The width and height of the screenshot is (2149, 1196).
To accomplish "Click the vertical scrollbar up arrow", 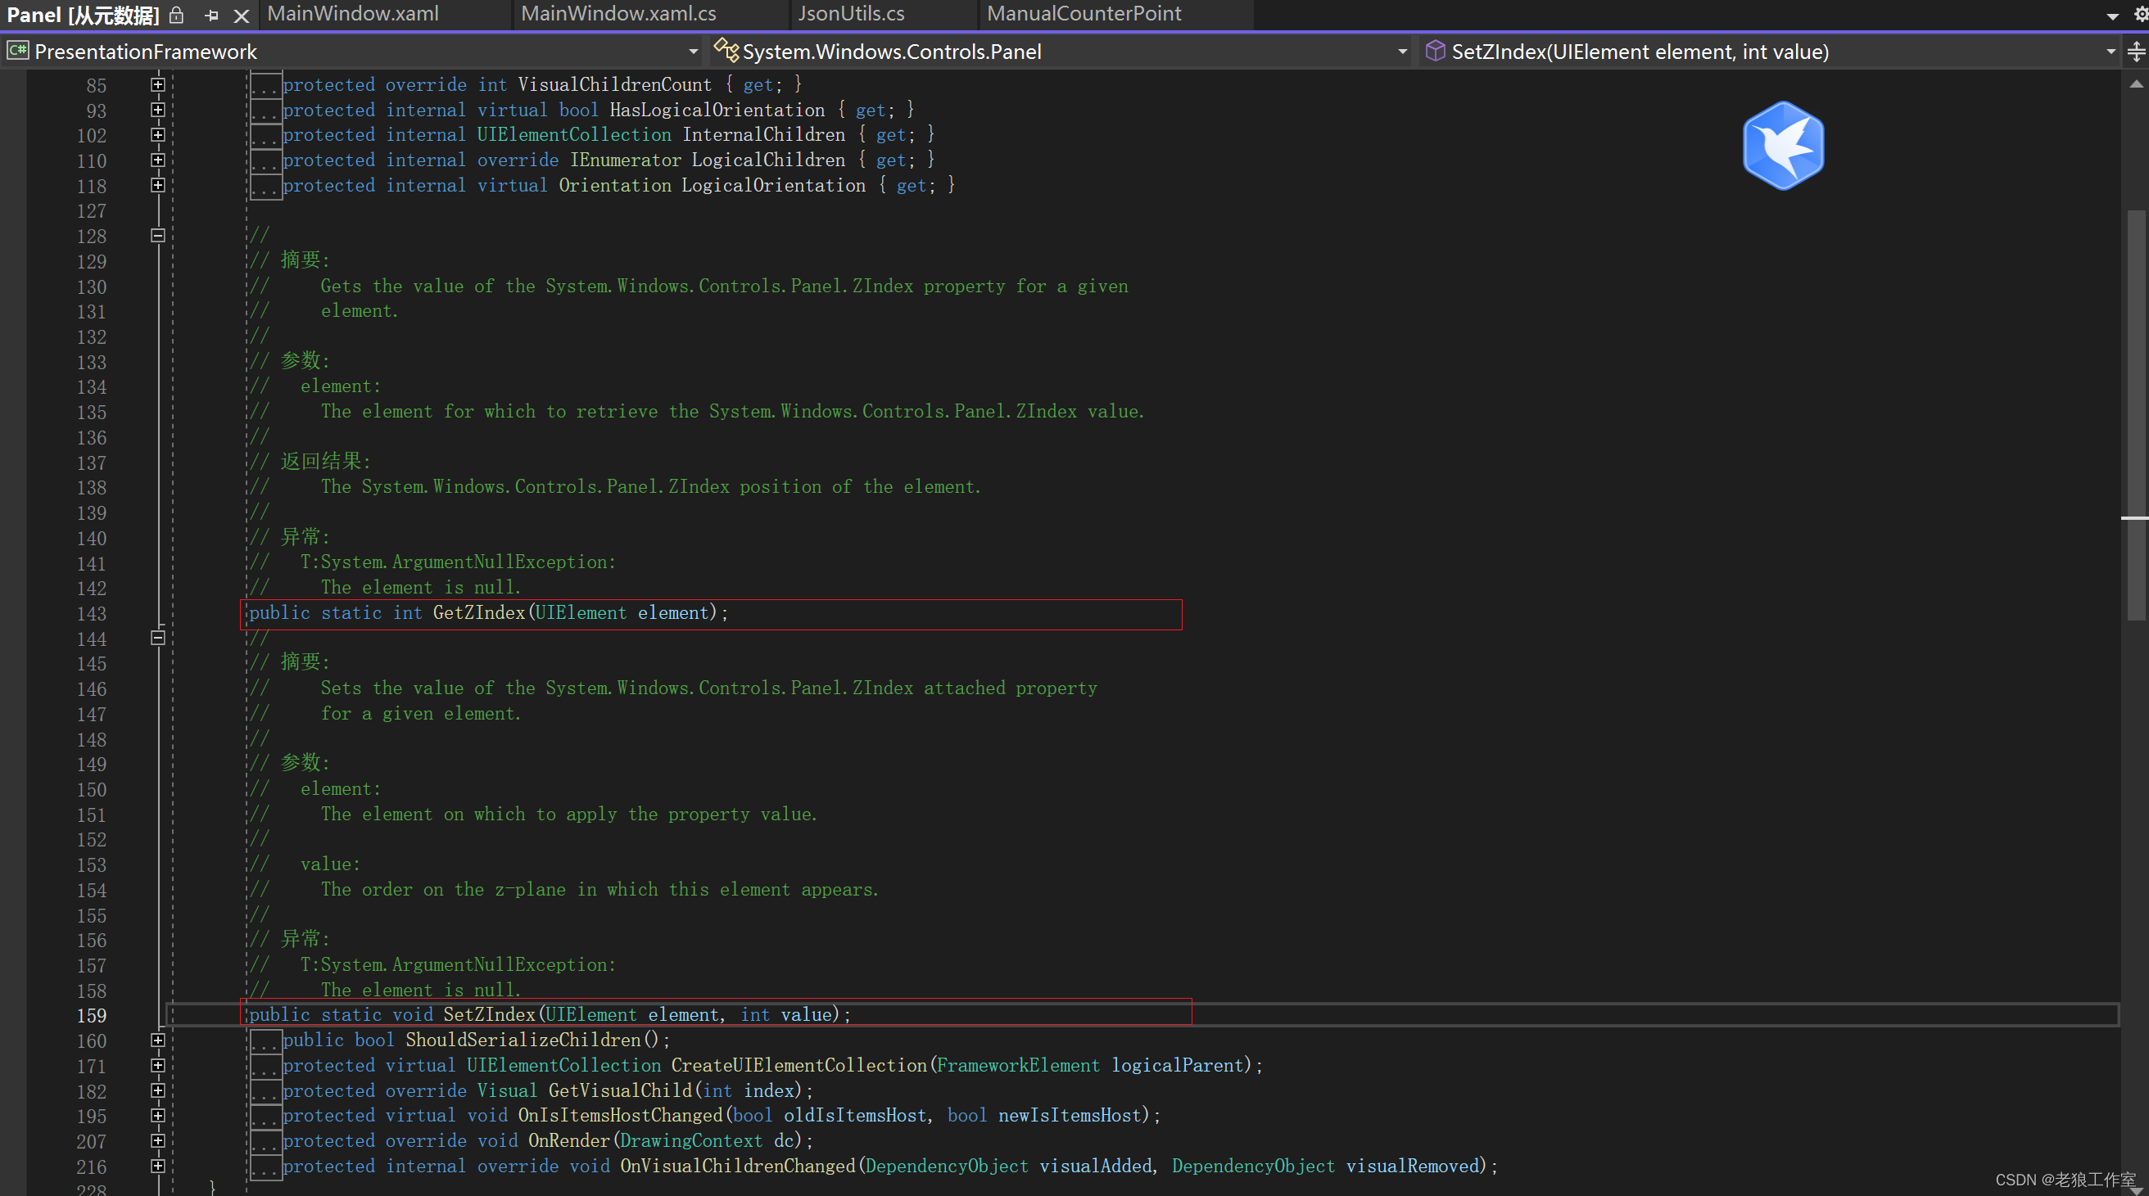I will click(2136, 84).
